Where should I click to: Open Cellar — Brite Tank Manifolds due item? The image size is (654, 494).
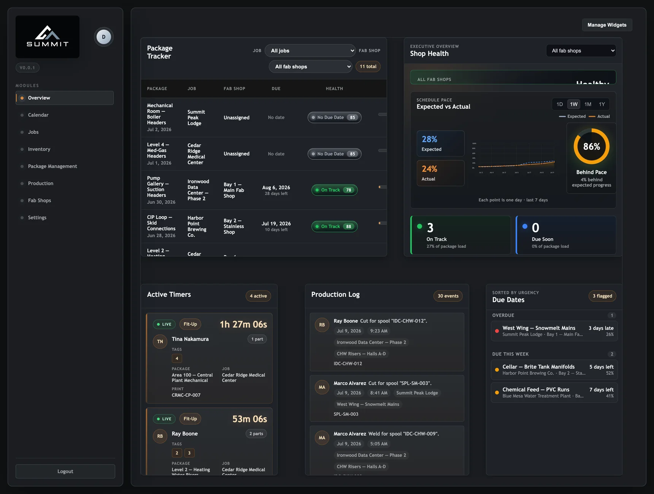[x=554, y=370]
